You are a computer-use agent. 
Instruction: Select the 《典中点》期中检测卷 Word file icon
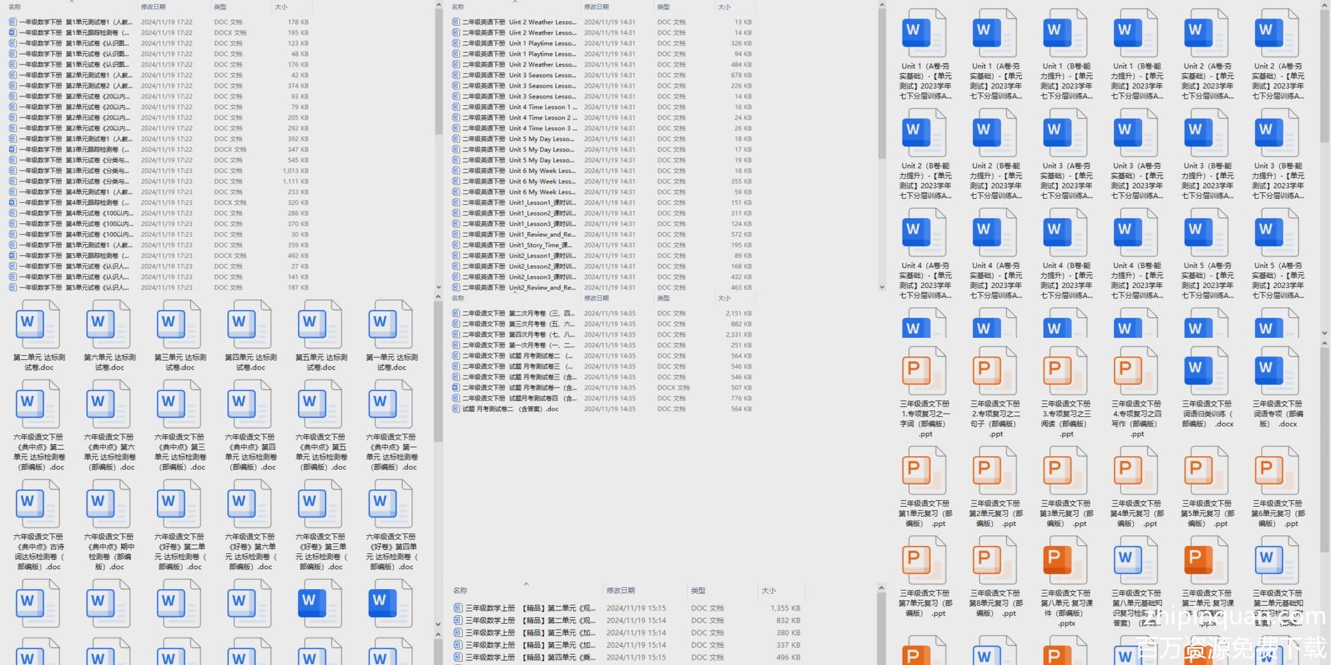pos(109,504)
